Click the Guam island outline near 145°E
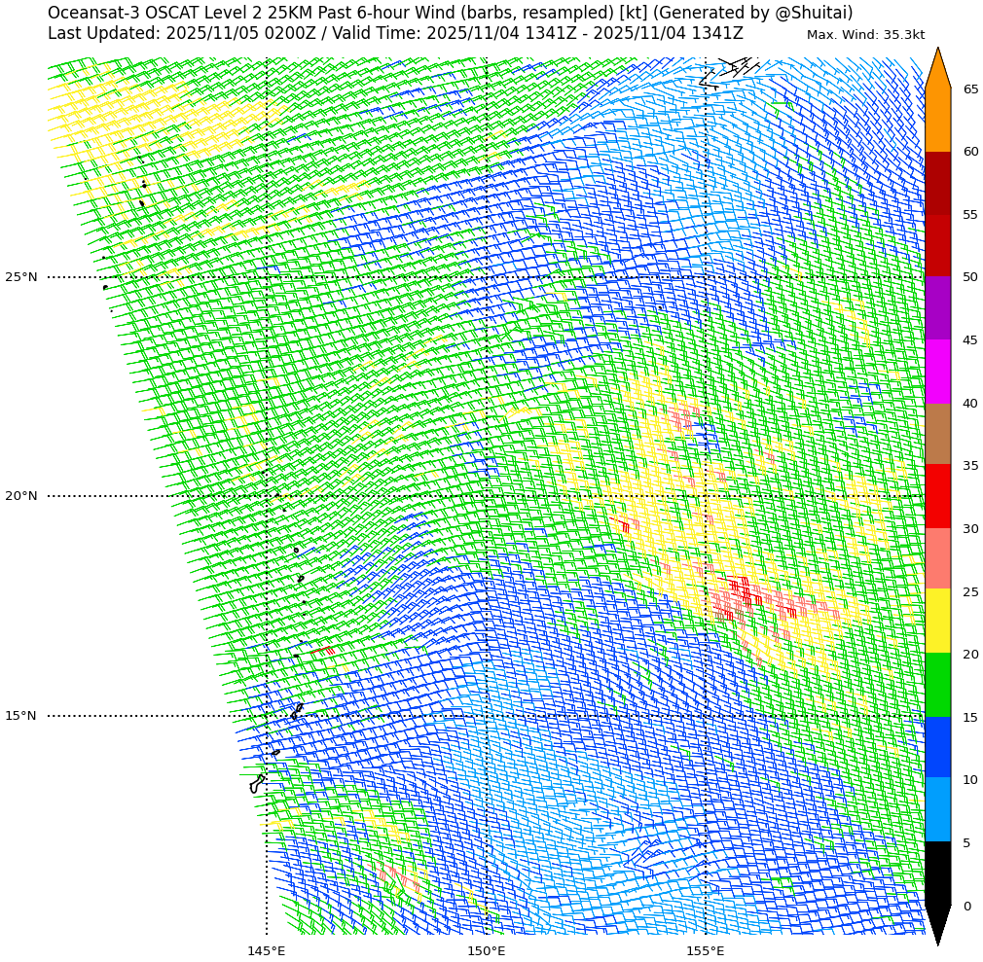 coord(257,784)
